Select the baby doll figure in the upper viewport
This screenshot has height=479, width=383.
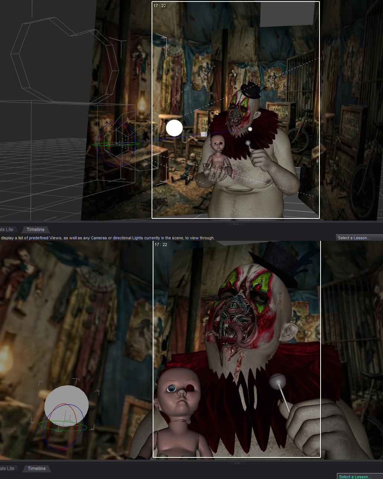pyautogui.click(x=218, y=155)
